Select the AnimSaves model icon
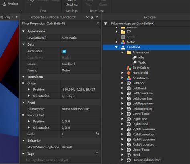190x164 pixels. (129, 78)
